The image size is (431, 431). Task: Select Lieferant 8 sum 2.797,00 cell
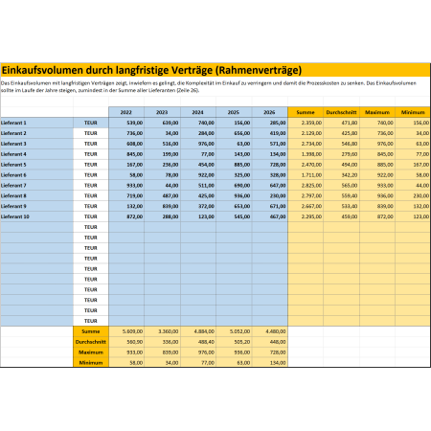[x=306, y=195]
